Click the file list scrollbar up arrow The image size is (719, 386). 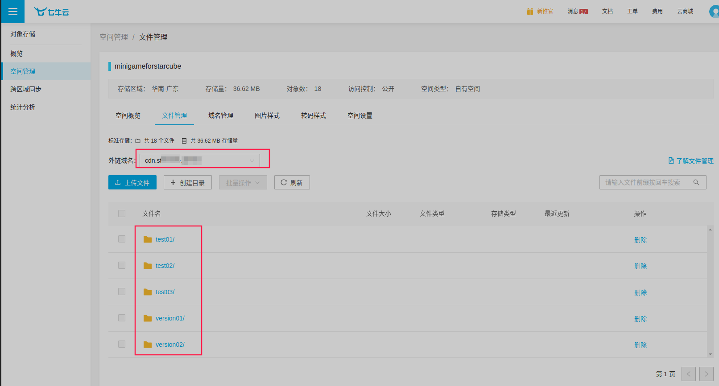tap(710, 230)
